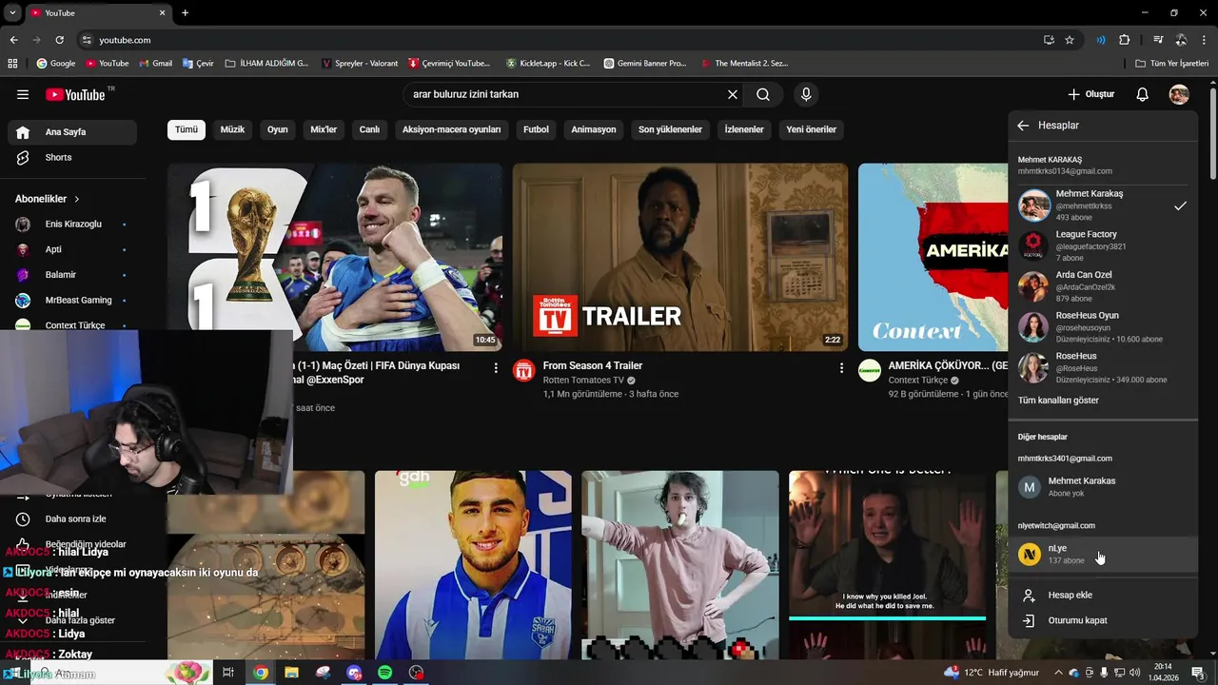This screenshot has height=685, width=1218.
Task: Open the weather widget showing 12°C
Action: [991, 673]
